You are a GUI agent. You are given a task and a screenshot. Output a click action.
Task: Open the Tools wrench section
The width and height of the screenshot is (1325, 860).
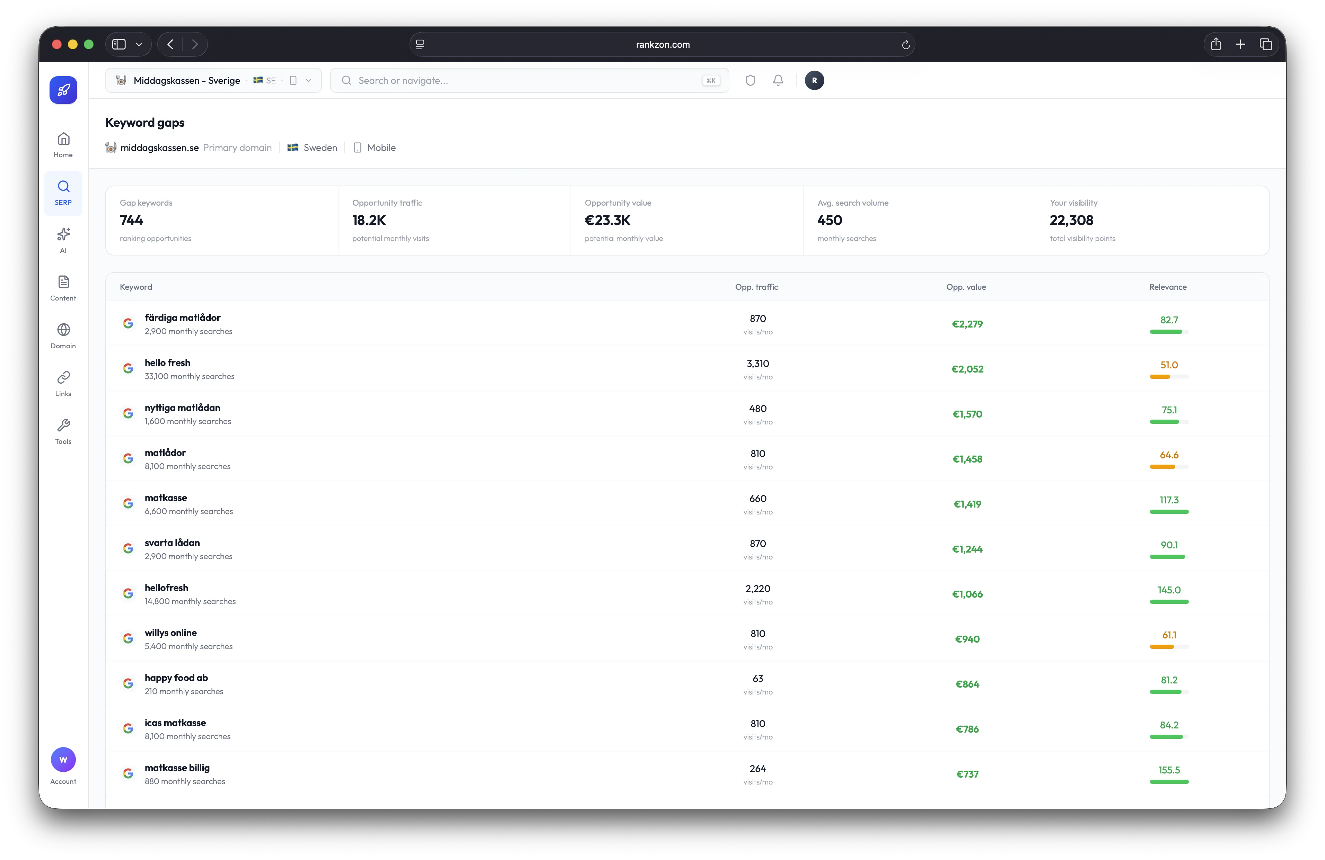[63, 432]
